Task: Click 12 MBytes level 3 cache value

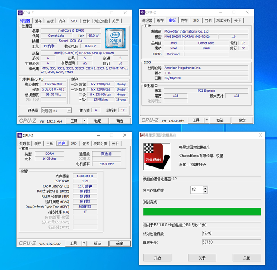Action: pyautogui.click(x=101, y=99)
